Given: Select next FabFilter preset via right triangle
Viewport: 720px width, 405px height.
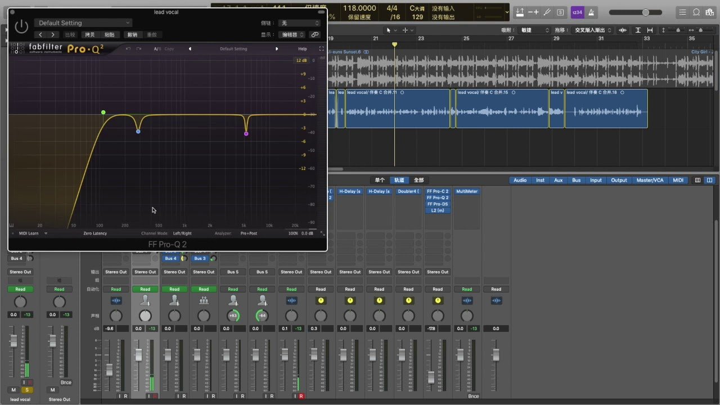Looking at the screenshot, I should 277,49.
